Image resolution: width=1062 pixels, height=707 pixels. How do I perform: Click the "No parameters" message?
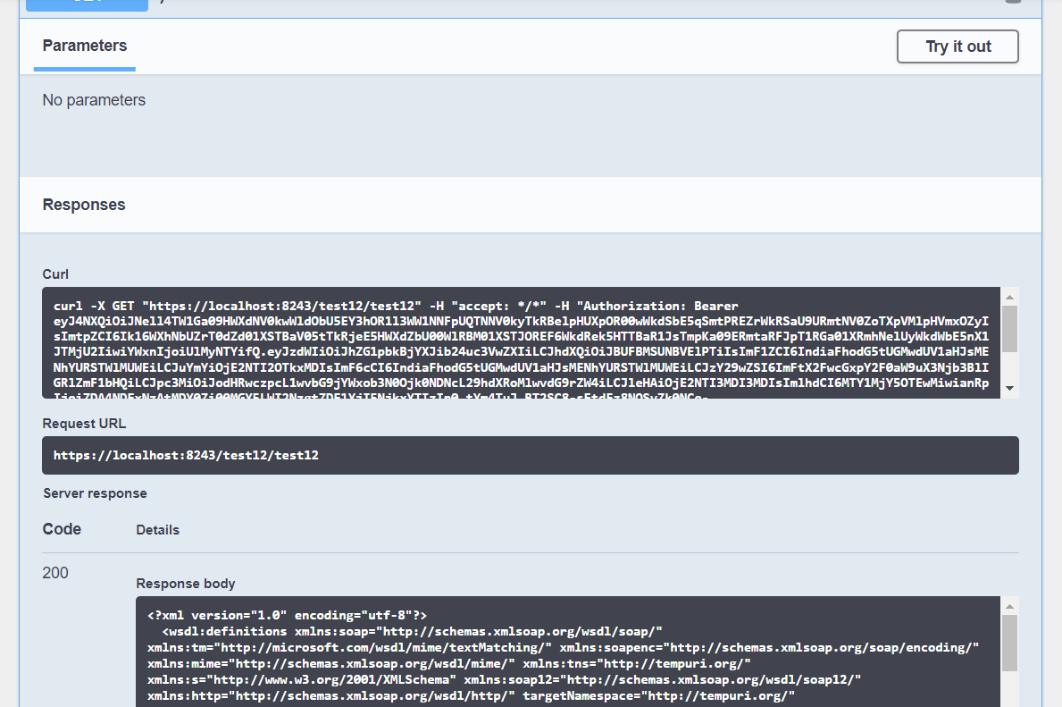tap(94, 99)
